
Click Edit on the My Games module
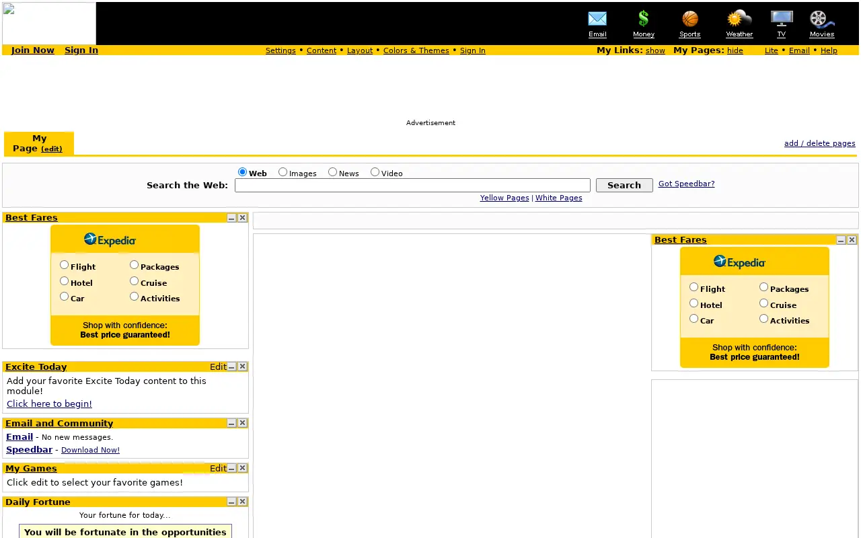[218, 469]
